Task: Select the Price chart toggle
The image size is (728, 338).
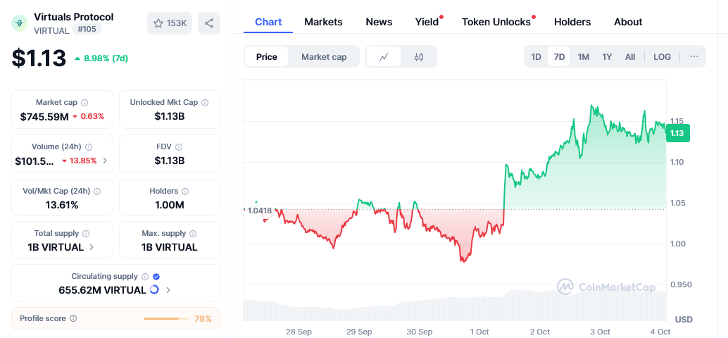Action: [267, 57]
